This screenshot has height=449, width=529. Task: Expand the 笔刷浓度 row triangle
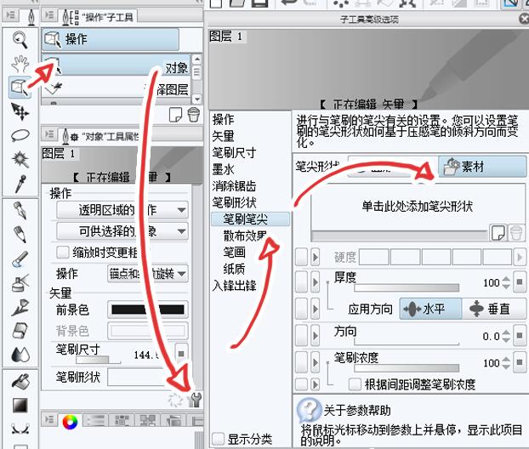316,362
